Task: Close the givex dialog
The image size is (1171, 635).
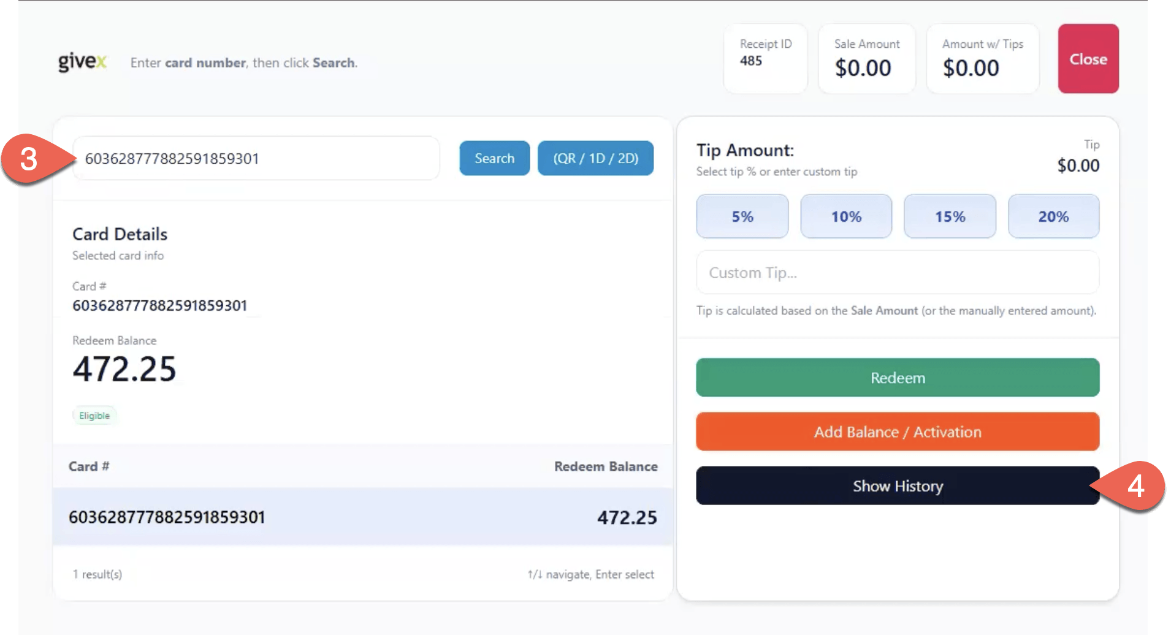Action: [x=1088, y=59]
